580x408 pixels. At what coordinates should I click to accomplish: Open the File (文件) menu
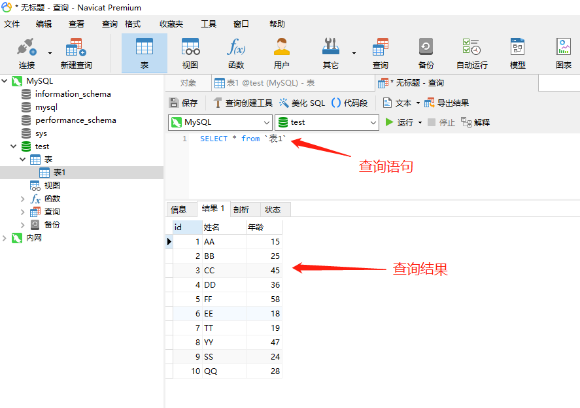click(x=12, y=24)
